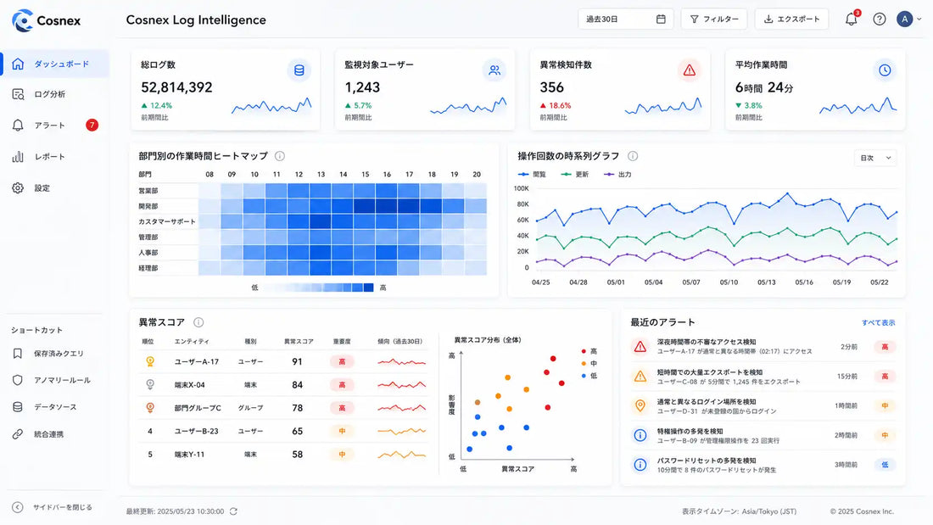This screenshot has height=525, width=933.
Task: Toggle the 中 legend in score distribution
Action: 589,364
